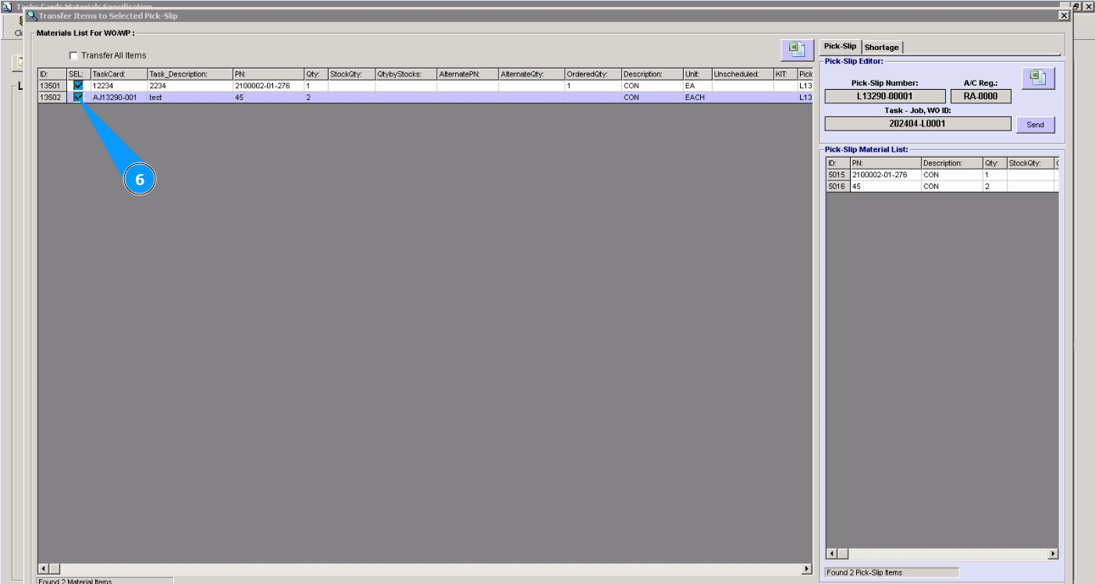Image resolution: width=1095 pixels, height=584 pixels.
Task: Click the QtybyStocks column header
Action: pos(406,74)
